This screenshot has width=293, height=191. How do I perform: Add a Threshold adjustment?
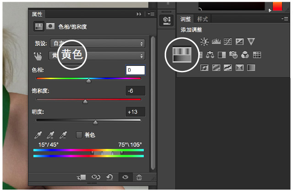pyautogui.click(x=228, y=68)
